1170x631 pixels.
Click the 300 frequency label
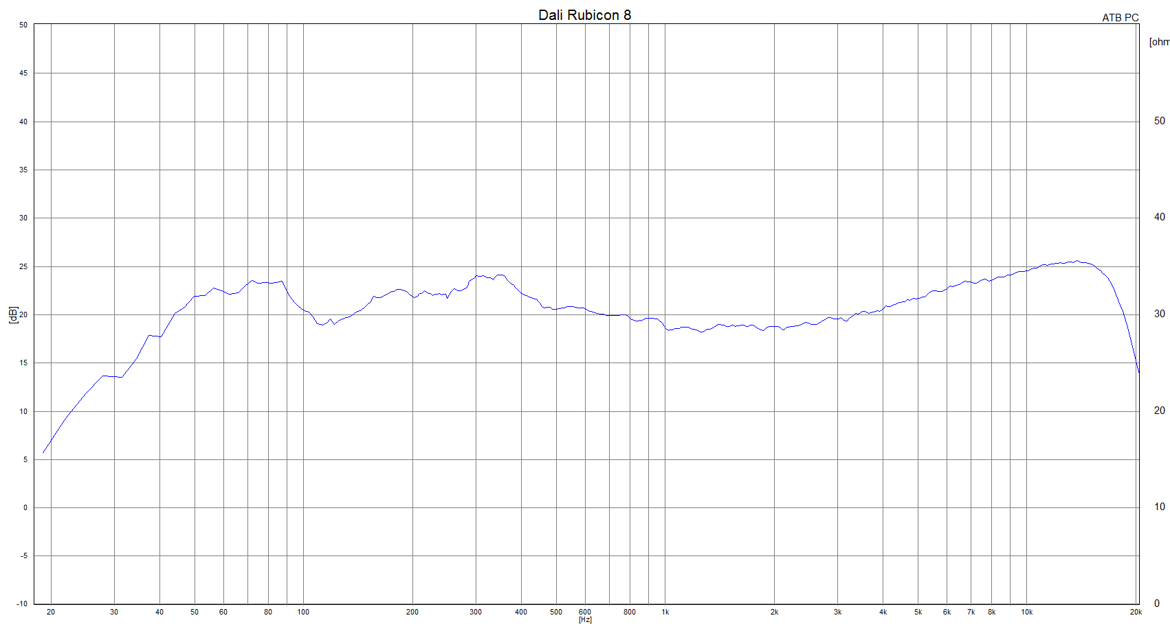pyautogui.click(x=476, y=612)
